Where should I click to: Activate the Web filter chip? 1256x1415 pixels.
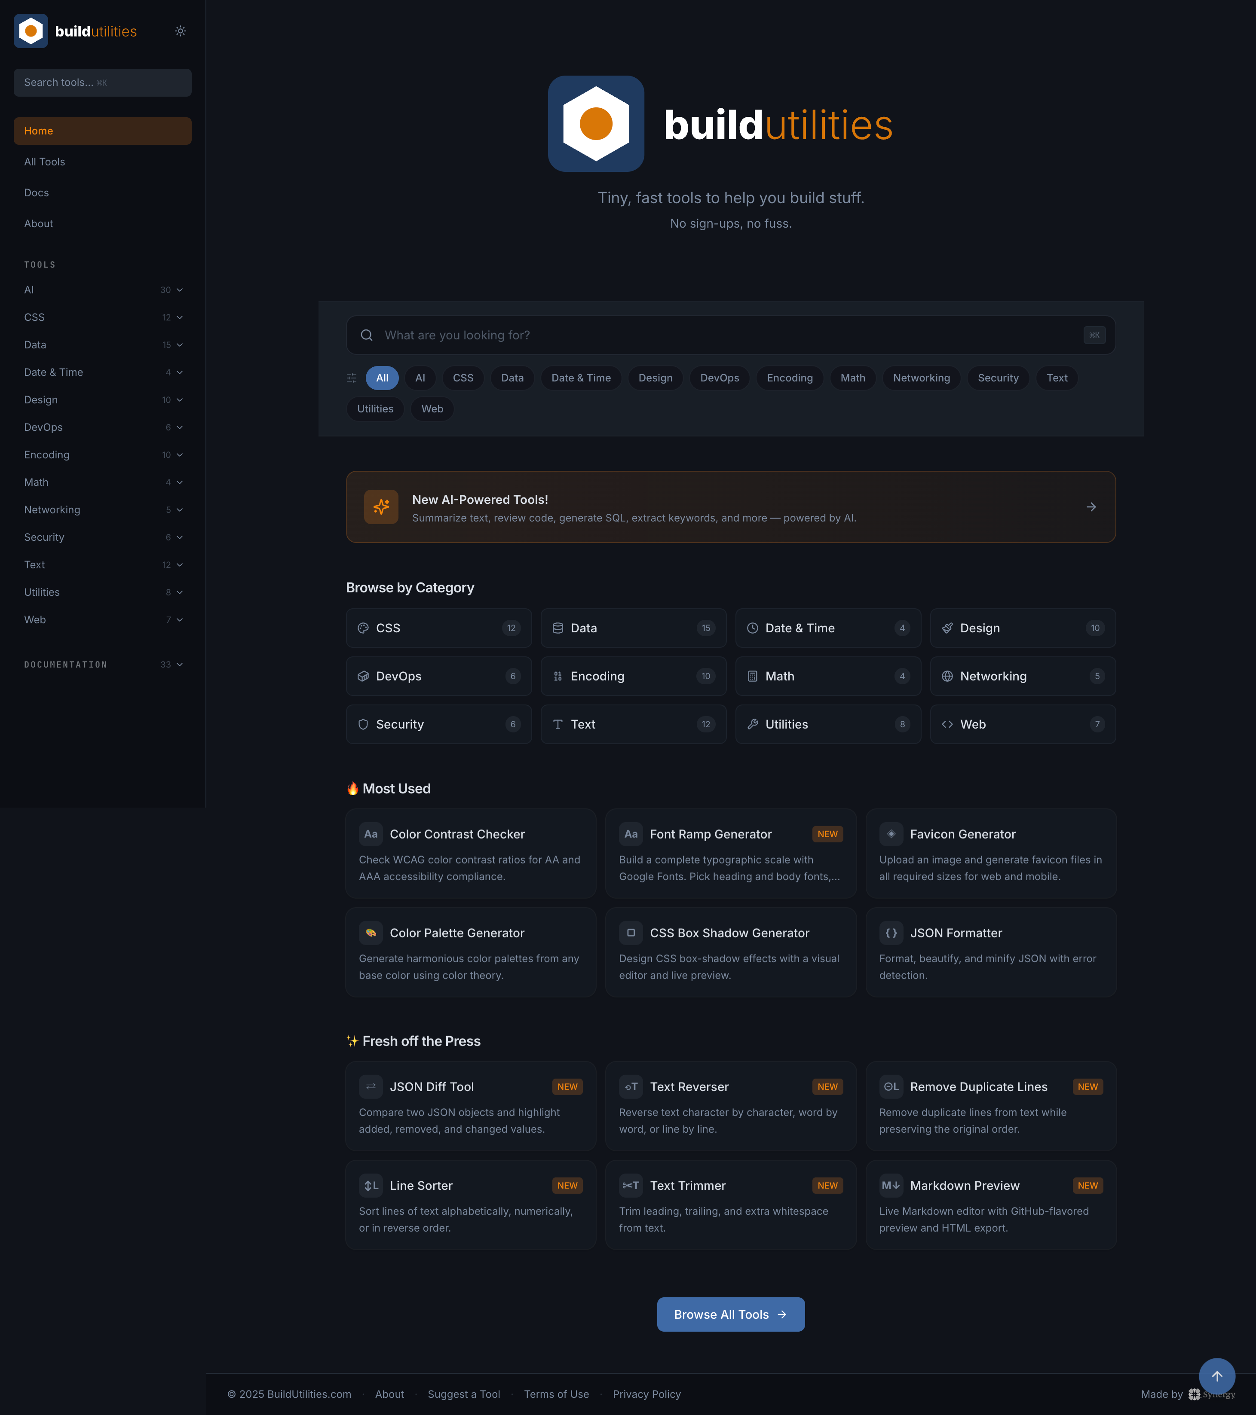[x=432, y=409]
